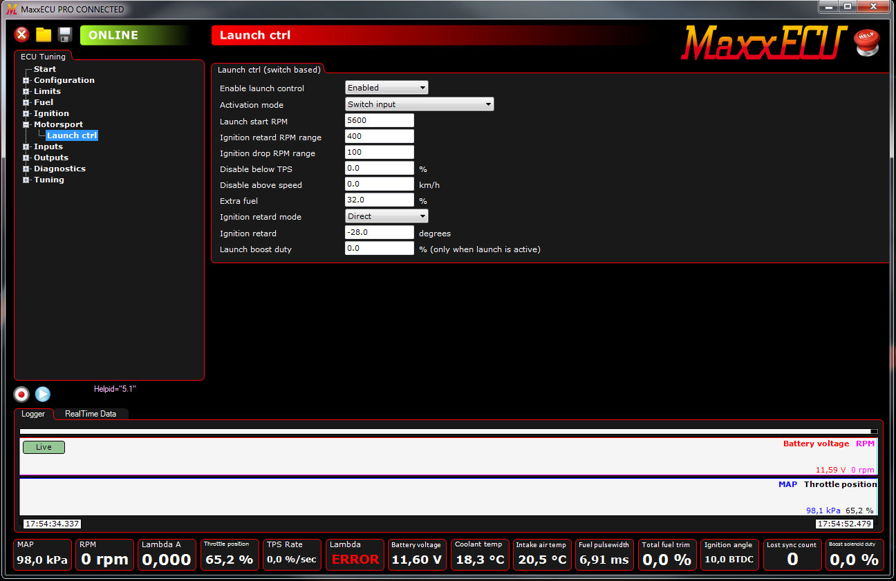
Task: Click the MaxxECU title bar app icon
Action: pyautogui.click(x=11, y=9)
